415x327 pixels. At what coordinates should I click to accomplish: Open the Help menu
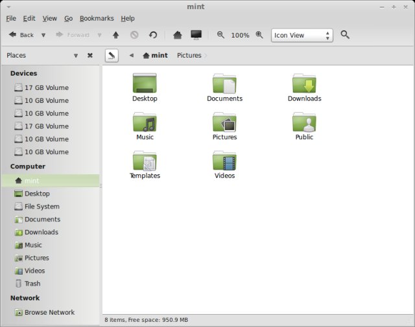tap(128, 19)
